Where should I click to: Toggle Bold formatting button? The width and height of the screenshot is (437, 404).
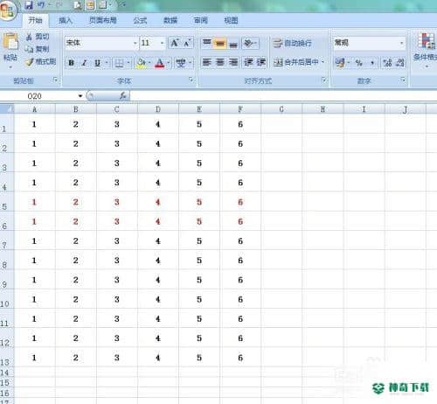click(72, 63)
